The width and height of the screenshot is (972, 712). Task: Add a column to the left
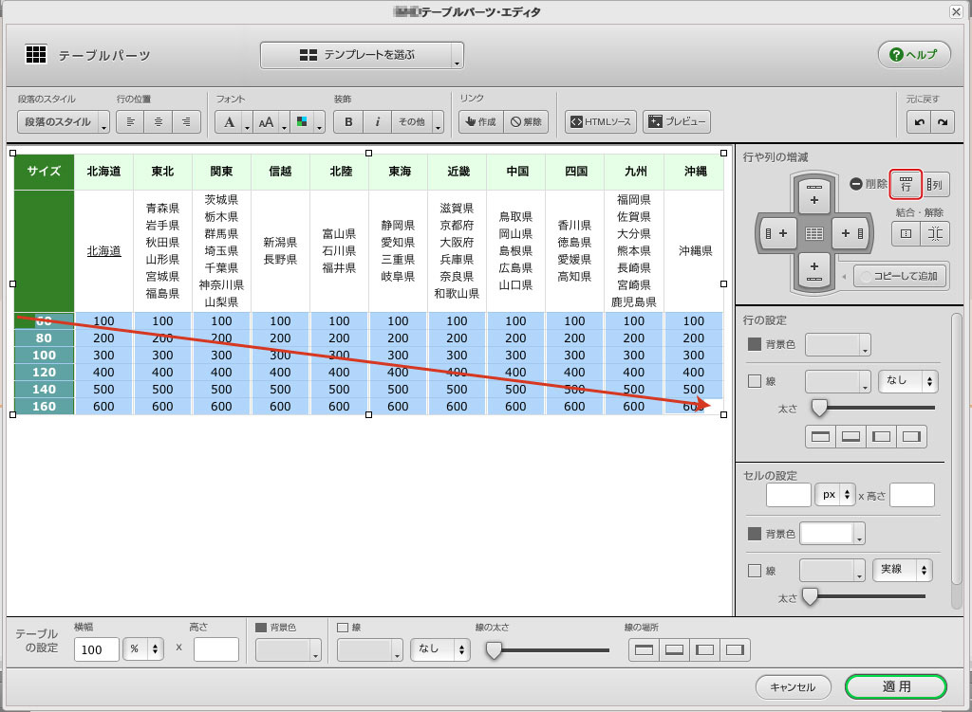point(776,233)
